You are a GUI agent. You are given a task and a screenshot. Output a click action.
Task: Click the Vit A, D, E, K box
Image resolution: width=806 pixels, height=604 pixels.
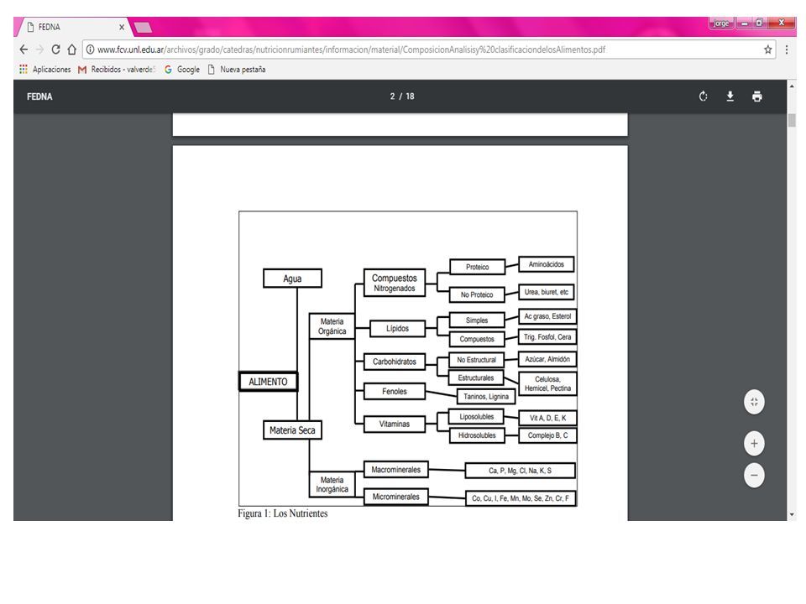click(547, 418)
